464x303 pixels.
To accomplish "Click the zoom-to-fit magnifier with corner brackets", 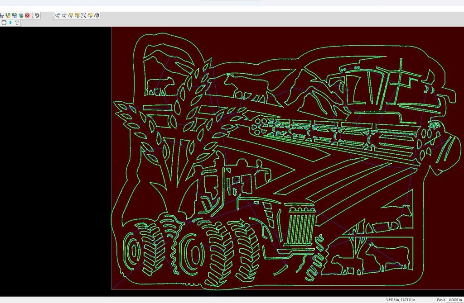I will 84,15.
